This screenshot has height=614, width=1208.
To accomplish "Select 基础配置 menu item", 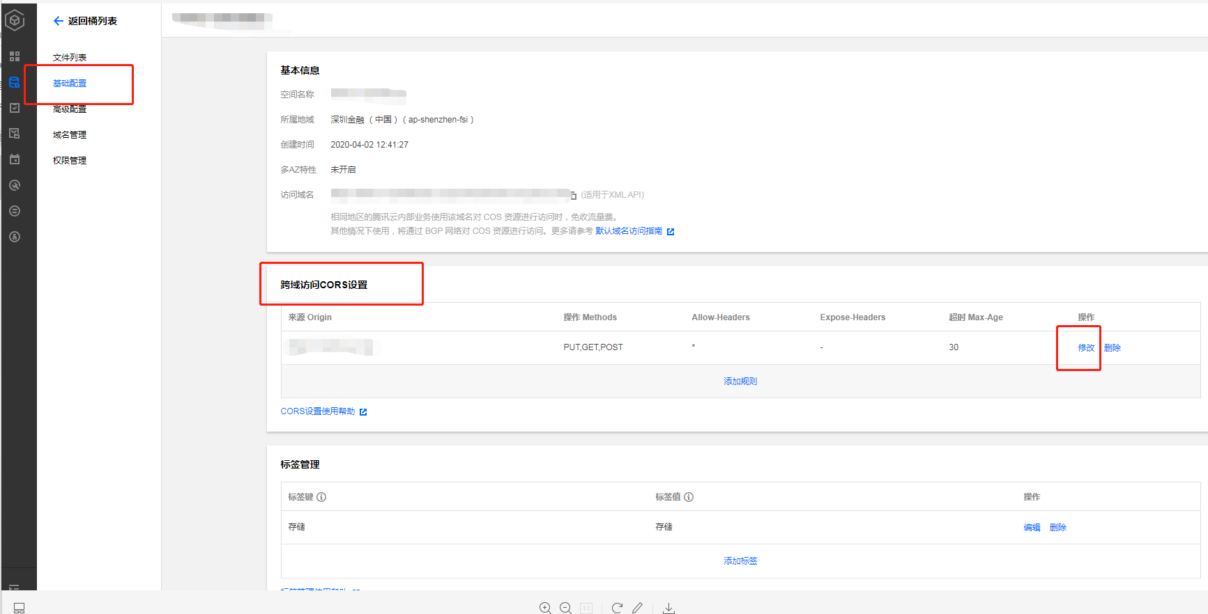I will (x=70, y=84).
